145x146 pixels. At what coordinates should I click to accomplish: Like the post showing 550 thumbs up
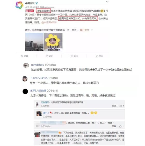pos(97,56)
